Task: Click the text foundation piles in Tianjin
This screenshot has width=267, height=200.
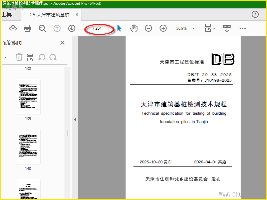Action: [x=184, y=122]
